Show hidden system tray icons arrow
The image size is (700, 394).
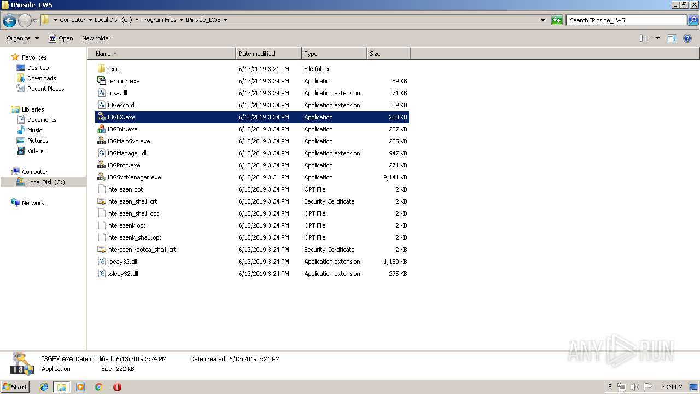point(610,387)
